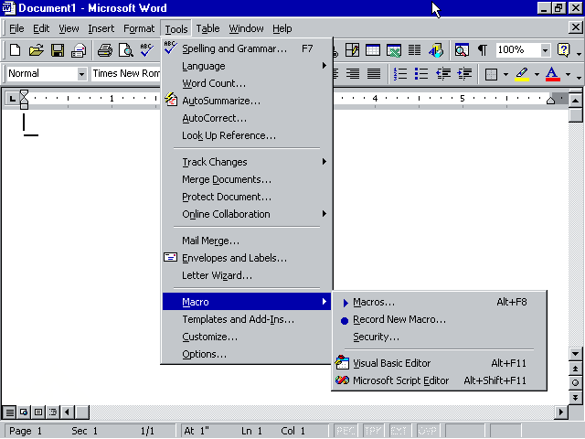Open the Normal style dropdown arrow

[x=81, y=73]
